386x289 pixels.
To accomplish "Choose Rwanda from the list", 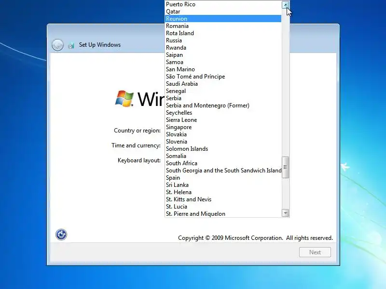I will tap(223, 48).
